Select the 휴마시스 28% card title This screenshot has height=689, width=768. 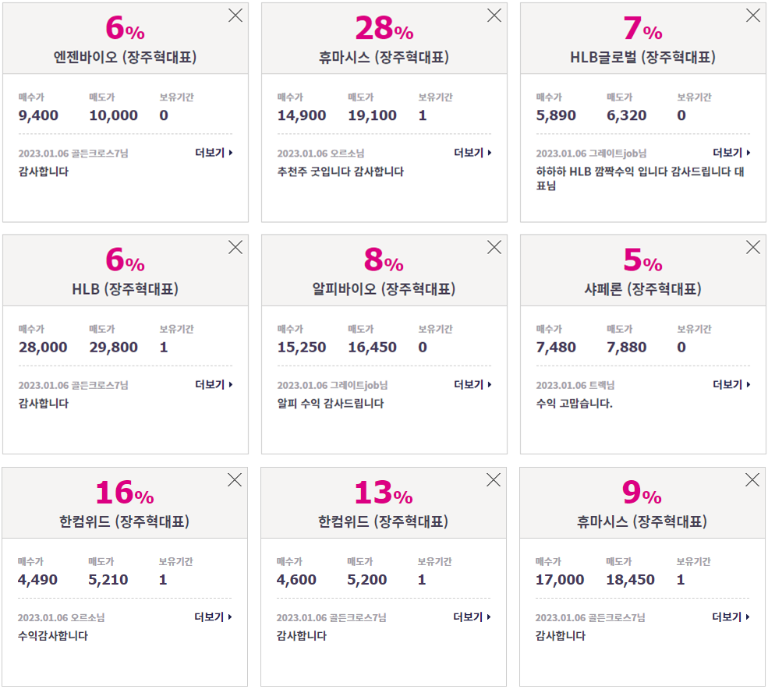point(384,58)
